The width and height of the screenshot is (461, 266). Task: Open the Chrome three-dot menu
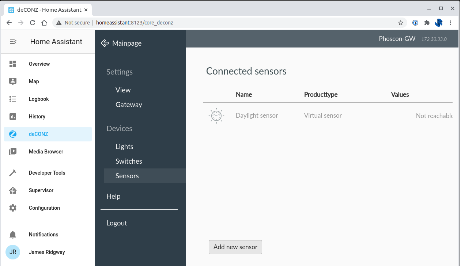[451, 23]
